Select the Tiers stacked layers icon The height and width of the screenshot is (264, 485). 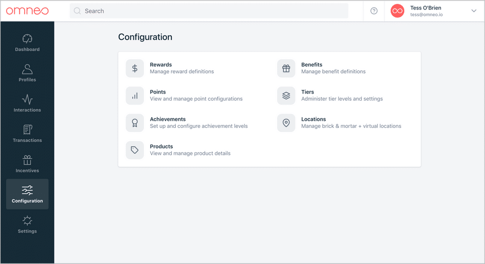[x=286, y=96]
